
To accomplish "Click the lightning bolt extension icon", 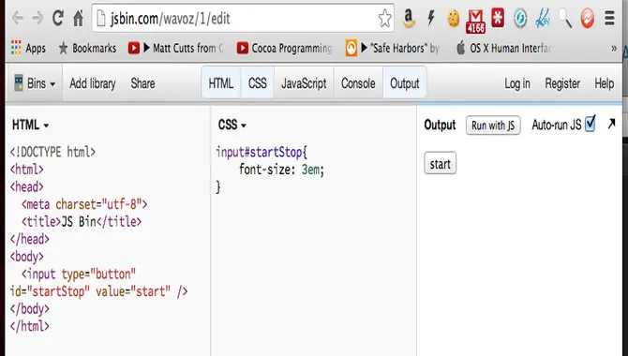I will click(x=431, y=18).
